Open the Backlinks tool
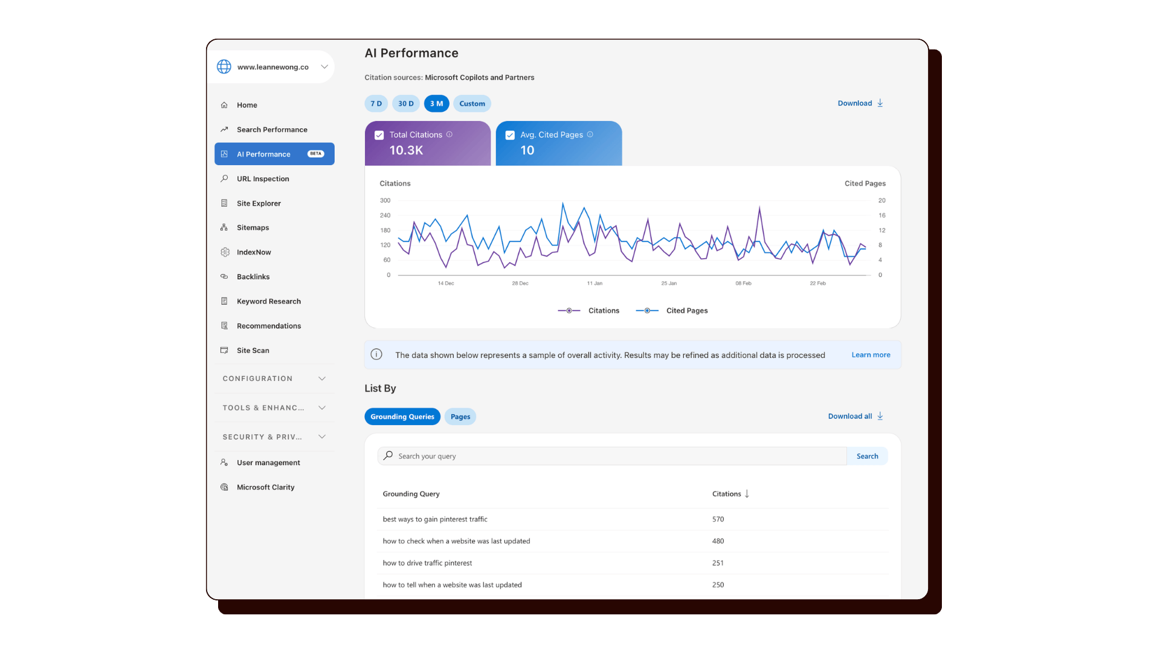This screenshot has height=653, width=1160. [x=253, y=276]
